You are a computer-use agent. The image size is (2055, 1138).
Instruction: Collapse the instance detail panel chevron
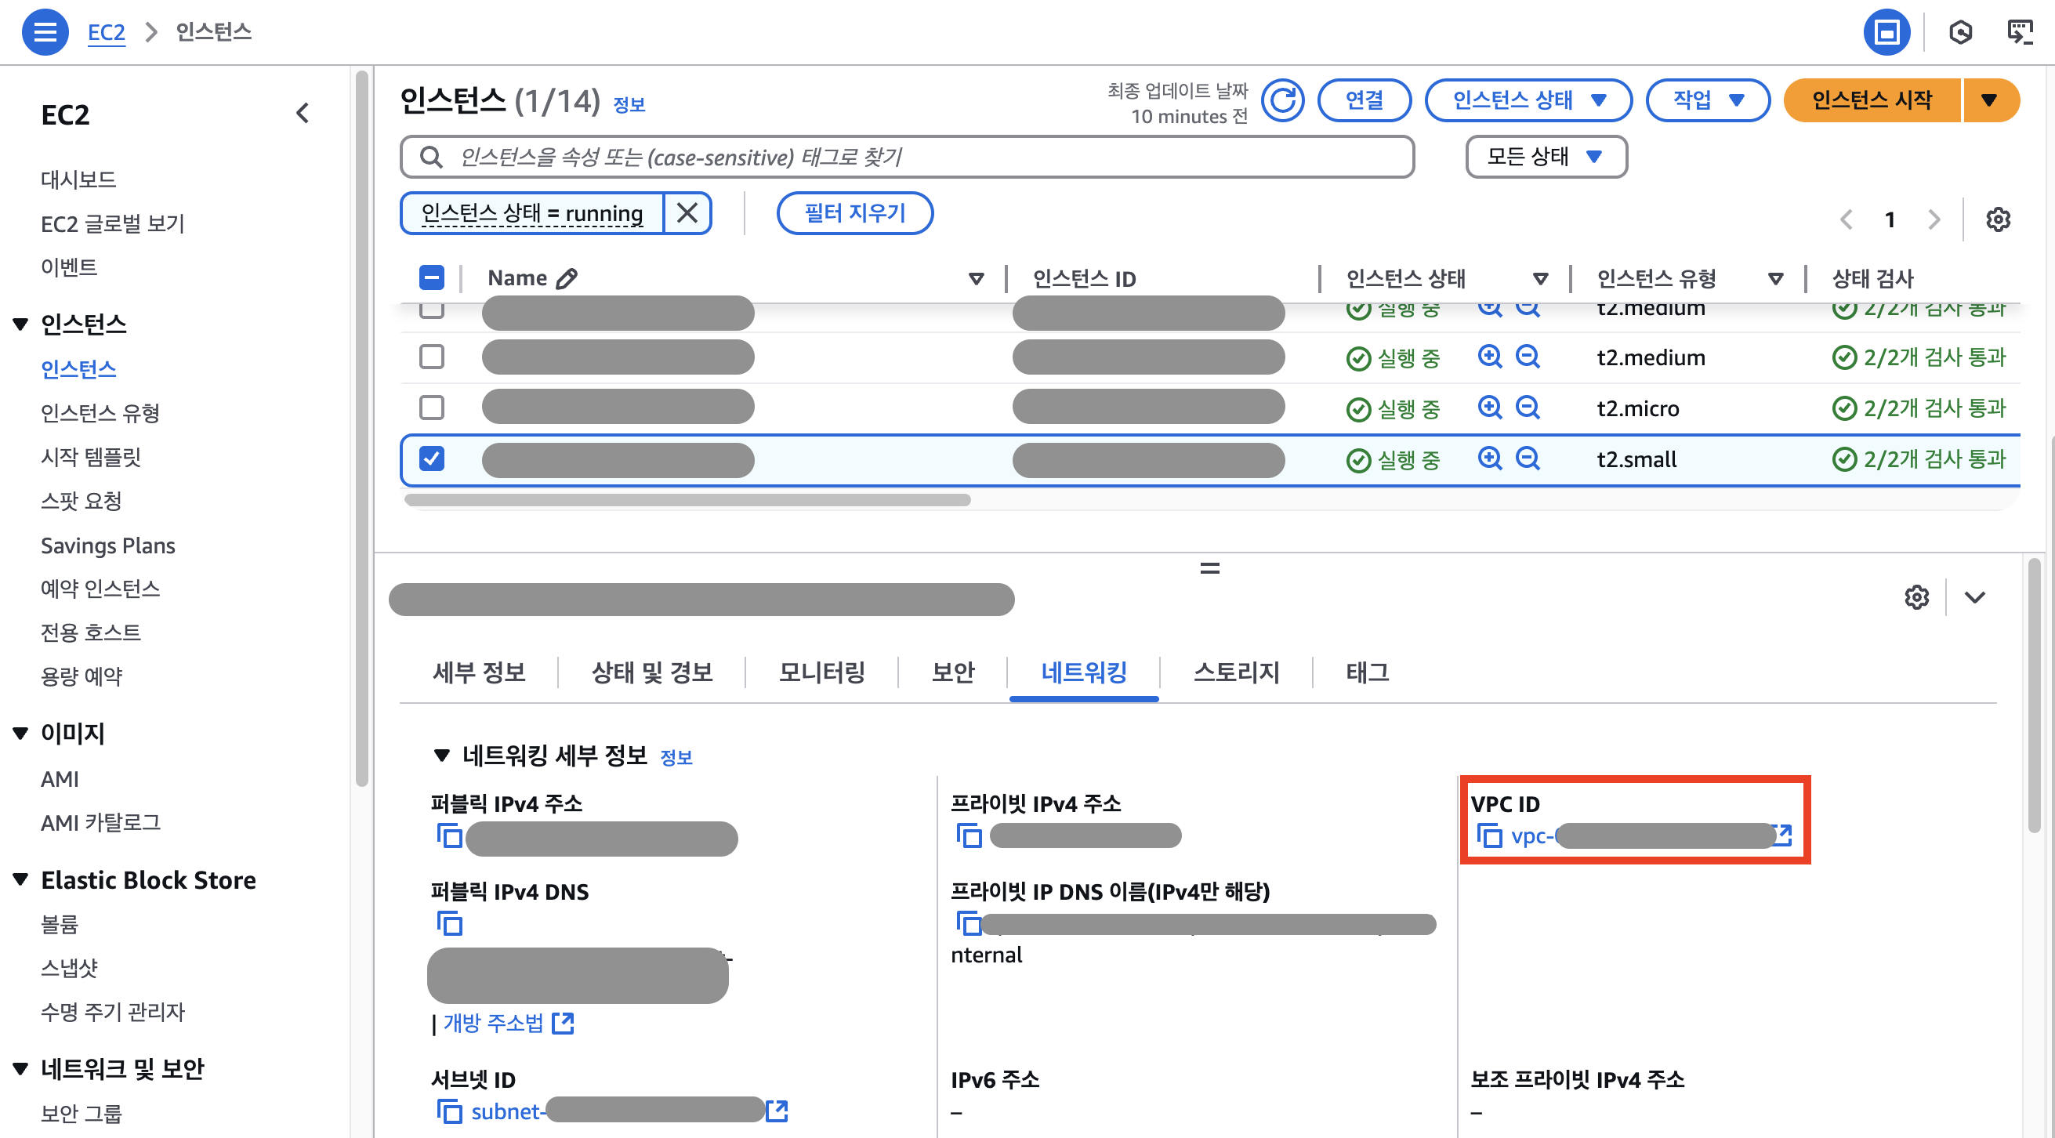pyautogui.click(x=1974, y=597)
